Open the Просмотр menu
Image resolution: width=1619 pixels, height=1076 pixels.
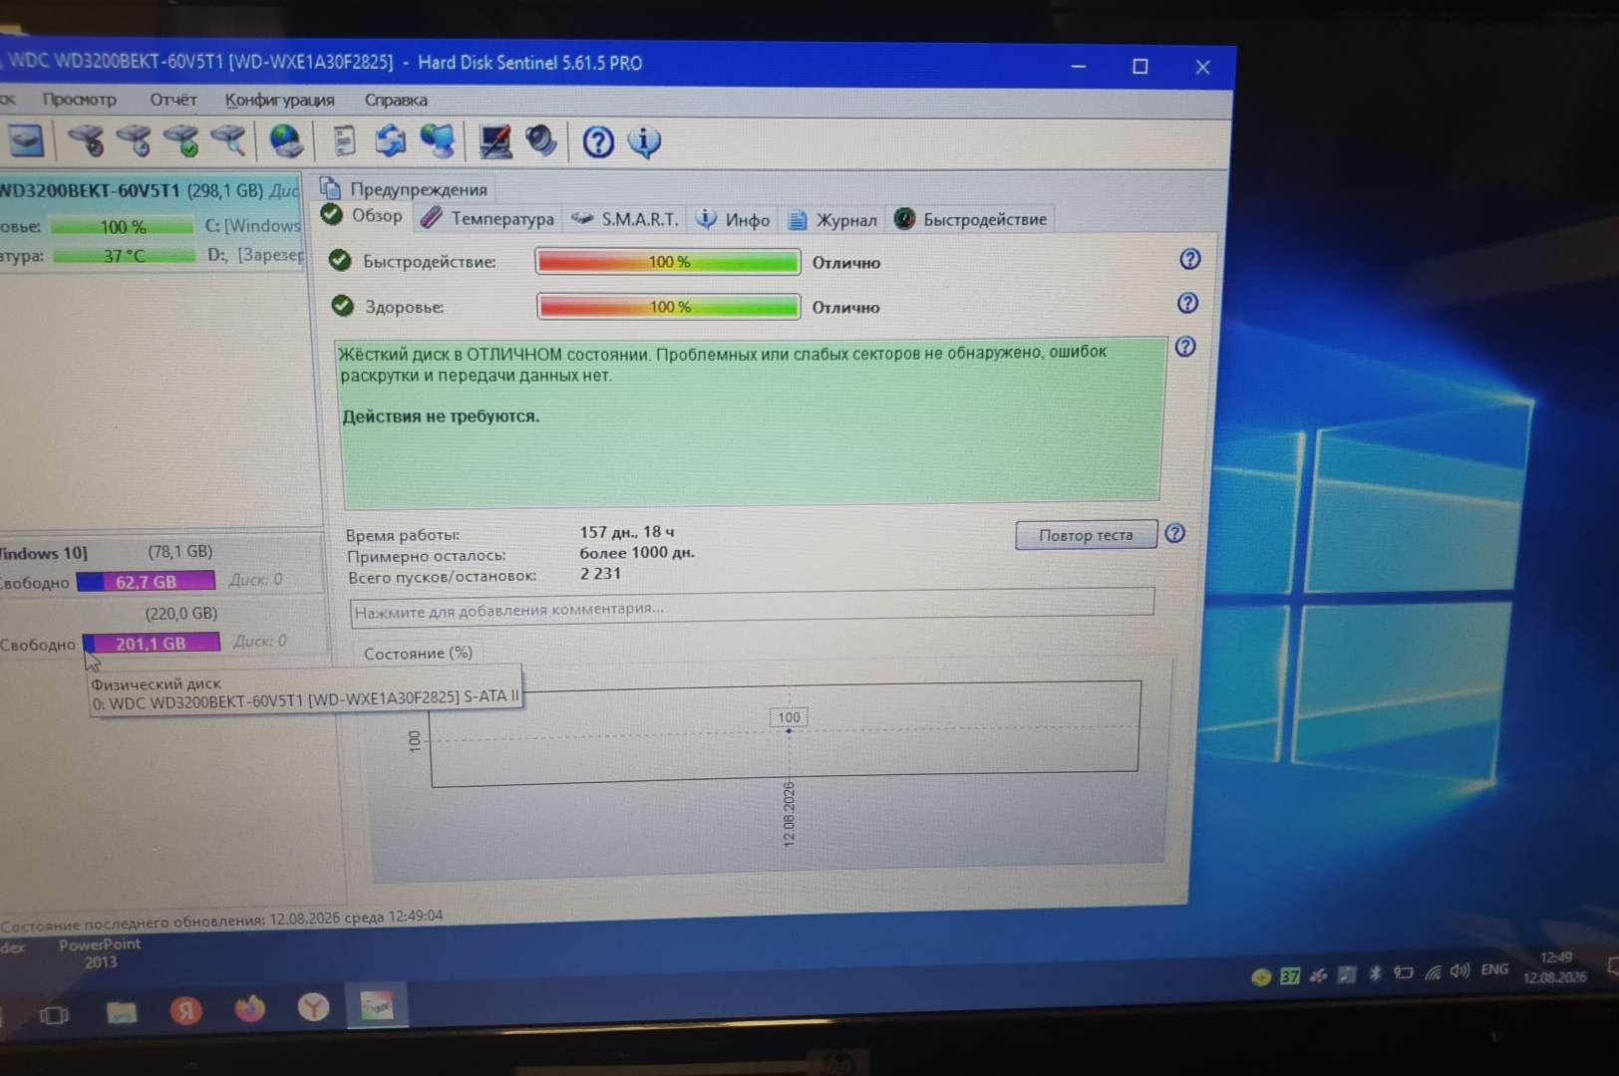79,100
